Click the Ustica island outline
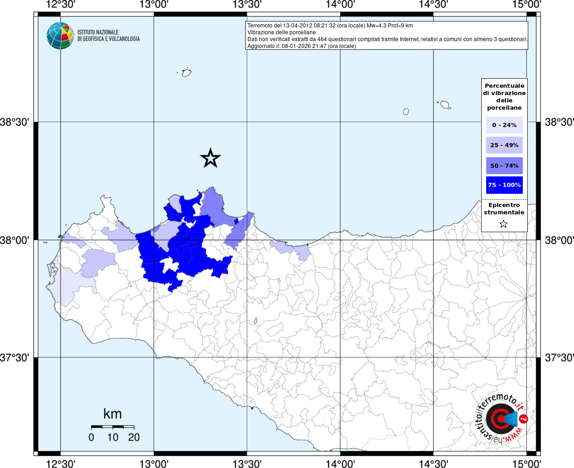The image size is (574, 468). pos(186,73)
